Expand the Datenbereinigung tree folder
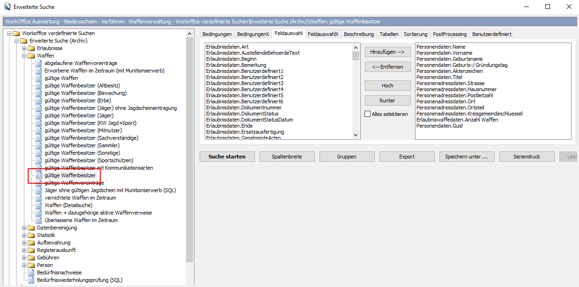This screenshot has width=579, height=287. 24,228
